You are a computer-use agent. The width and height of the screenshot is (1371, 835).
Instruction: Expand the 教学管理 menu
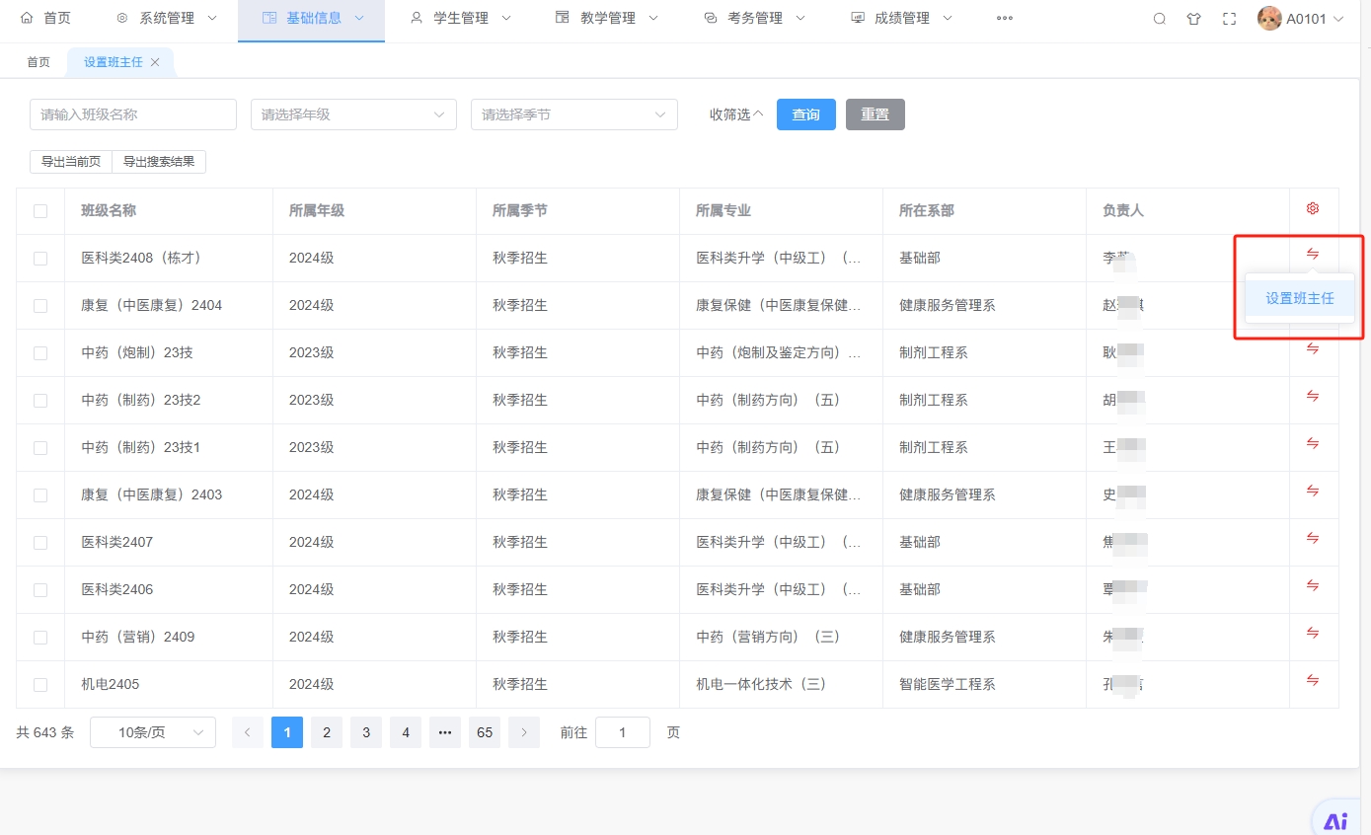tap(608, 18)
